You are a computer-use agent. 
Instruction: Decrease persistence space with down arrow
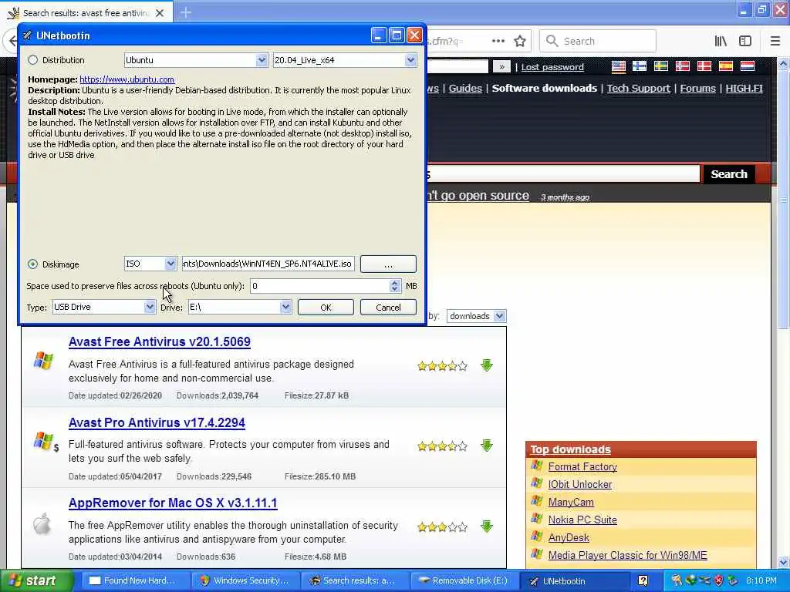pyautogui.click(x=394, y=290)
